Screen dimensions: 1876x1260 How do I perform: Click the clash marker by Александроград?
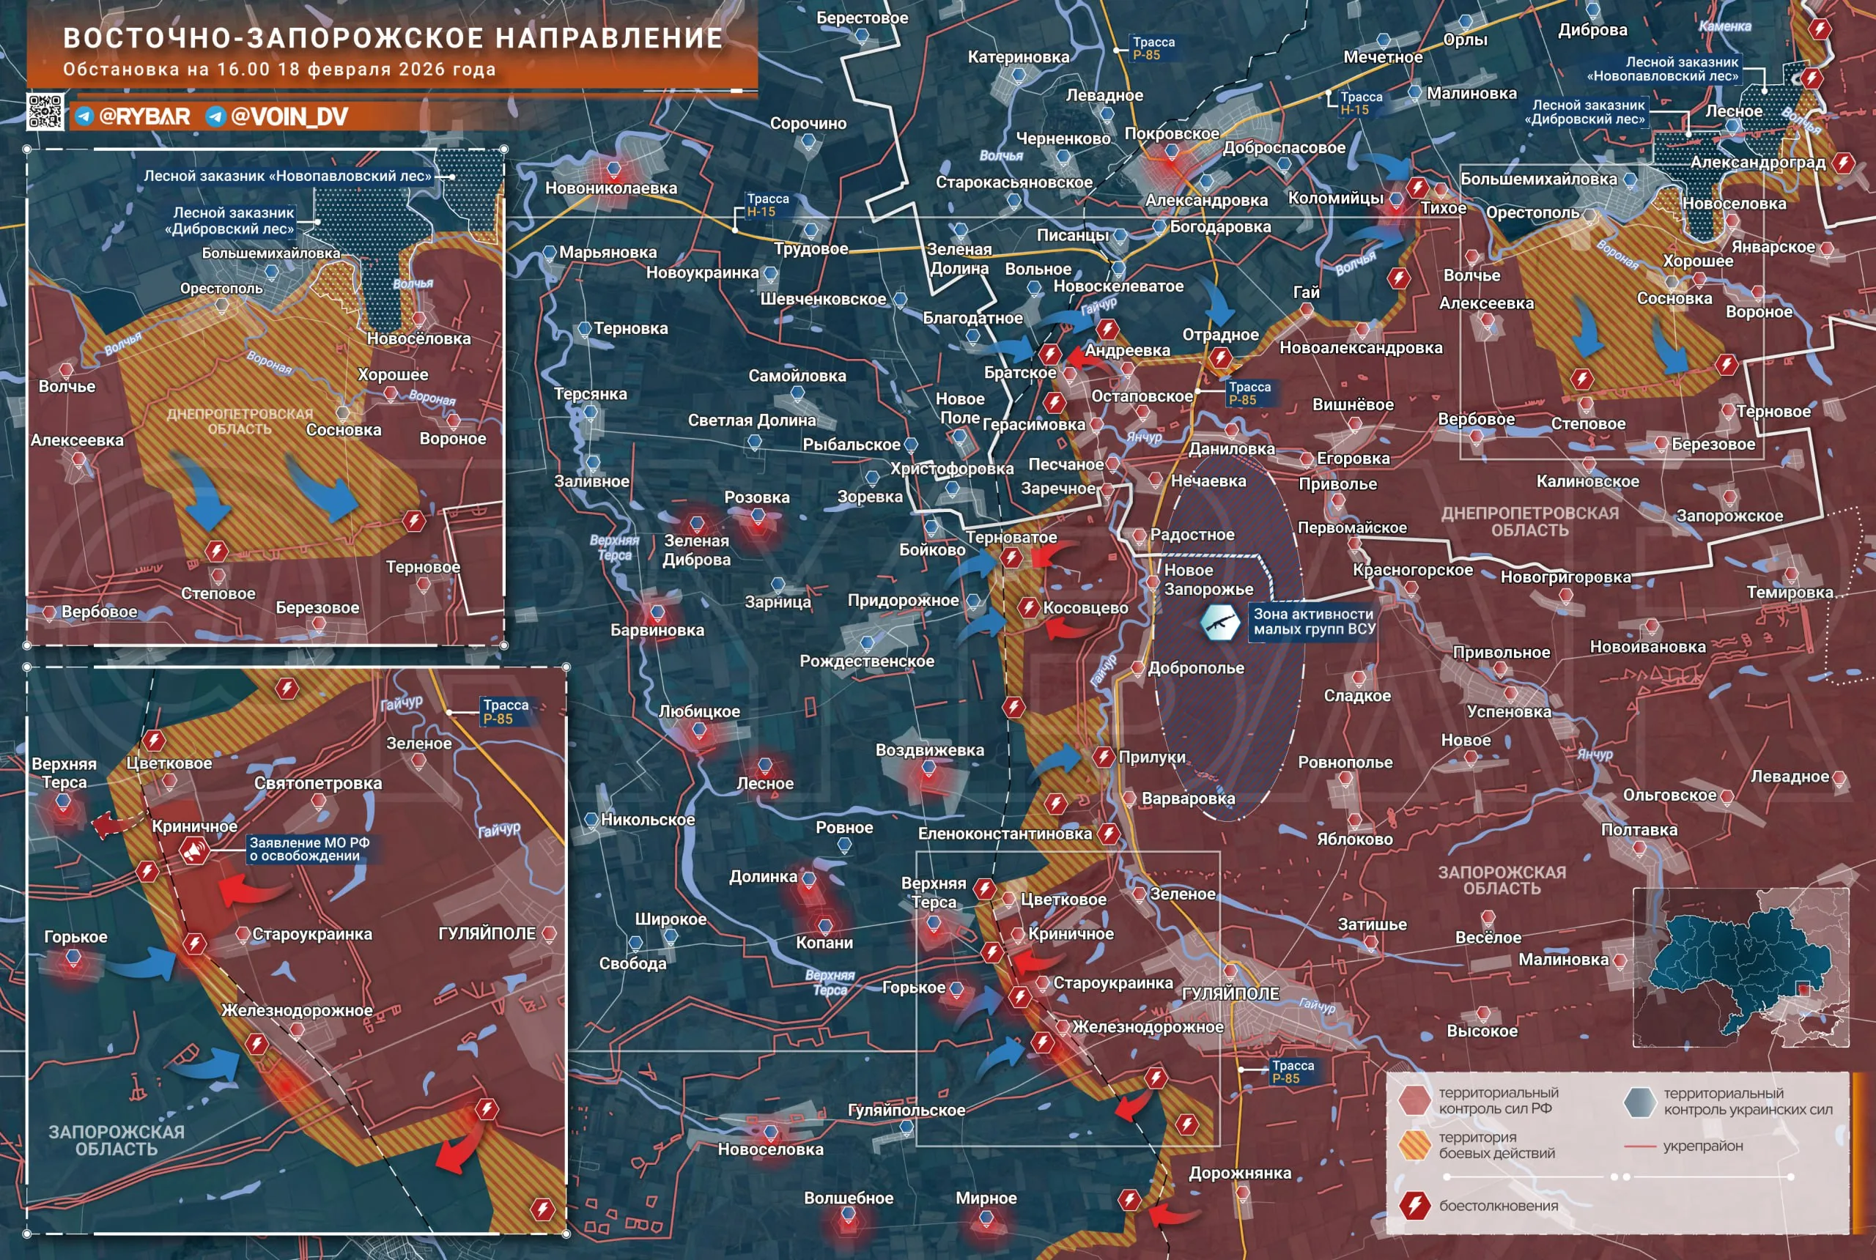click(x=1842, y=163)
